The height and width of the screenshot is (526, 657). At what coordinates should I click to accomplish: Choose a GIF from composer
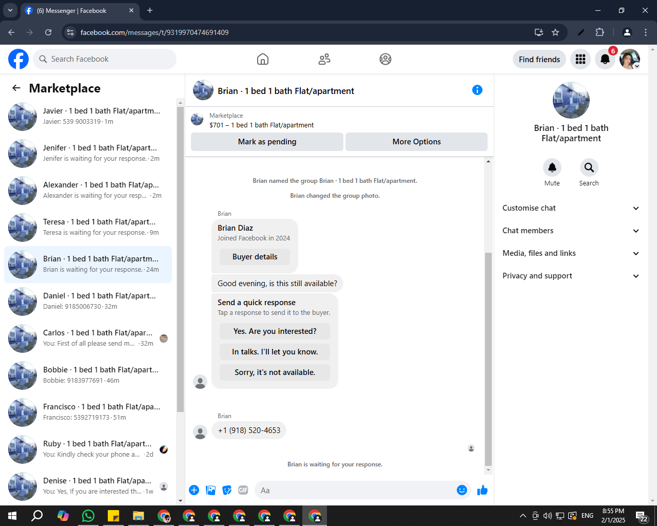(243, 490)
